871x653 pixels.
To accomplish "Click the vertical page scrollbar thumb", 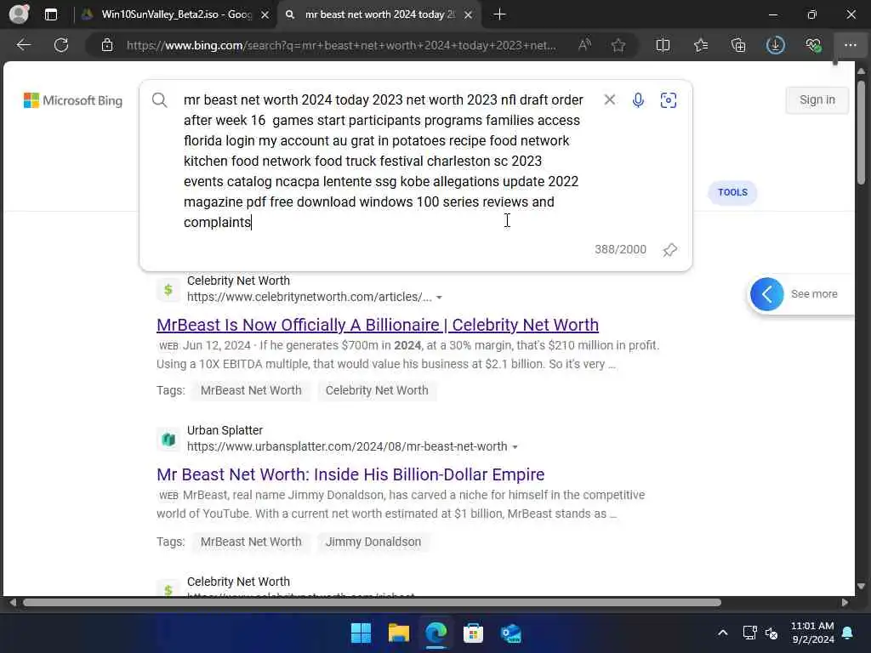I will pyautogui.click(x=861, y=132).
